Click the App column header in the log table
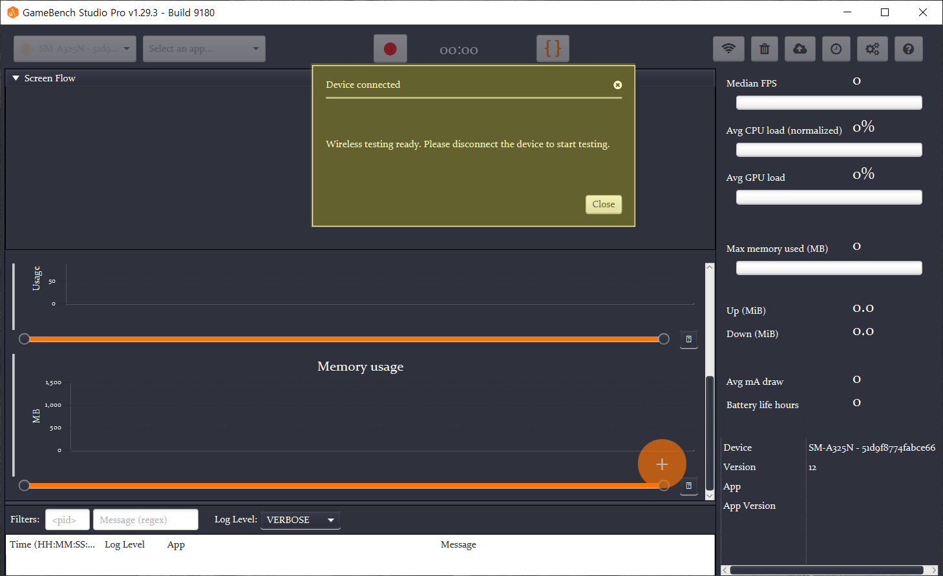 pyautogui.click(x=176, y=544)
